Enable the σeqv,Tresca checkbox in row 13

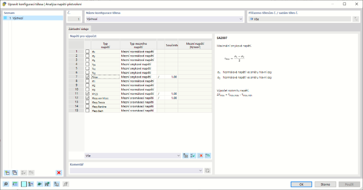pos(87,102)
